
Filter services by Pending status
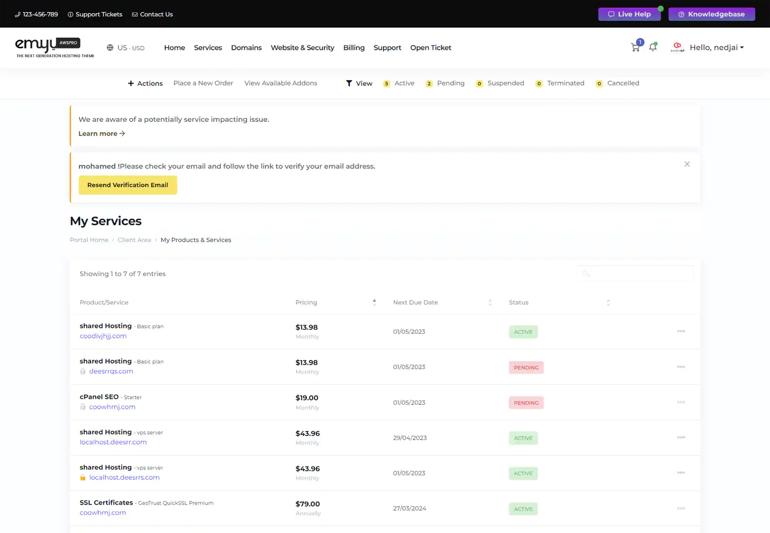pos(445,83)
